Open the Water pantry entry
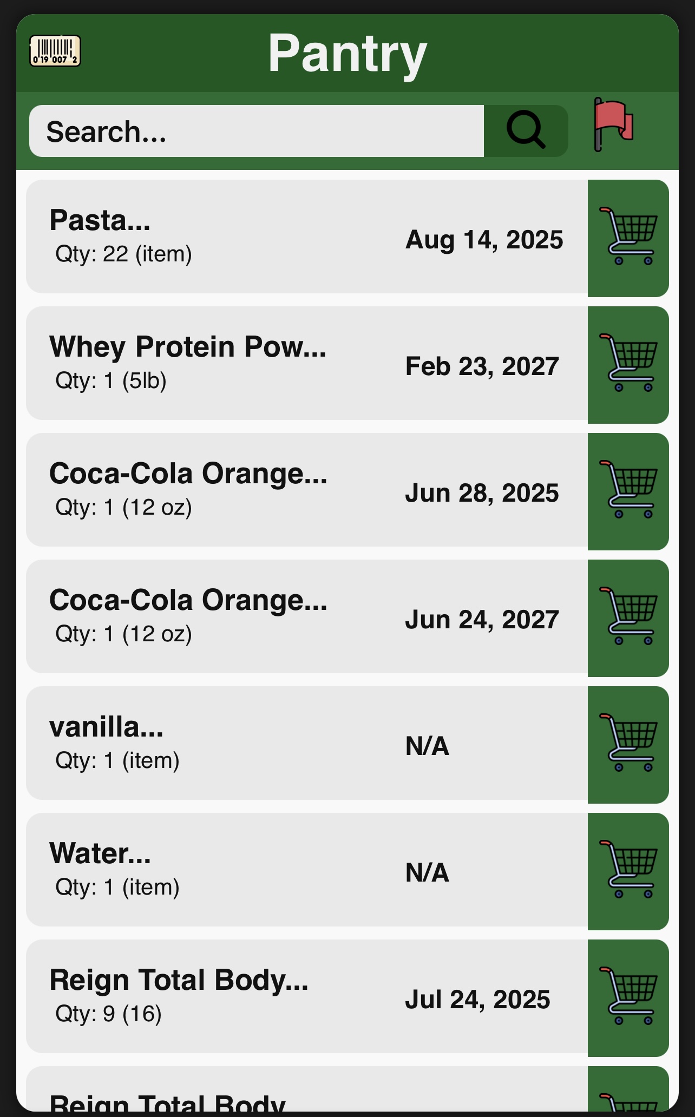 click(x=217, y=870)
